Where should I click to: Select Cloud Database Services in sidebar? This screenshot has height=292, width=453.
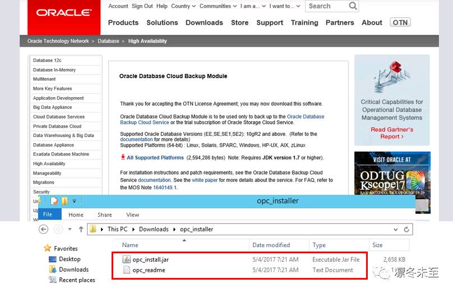66,117
